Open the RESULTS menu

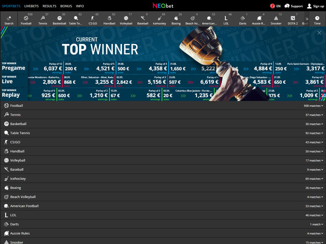point(49,6)
